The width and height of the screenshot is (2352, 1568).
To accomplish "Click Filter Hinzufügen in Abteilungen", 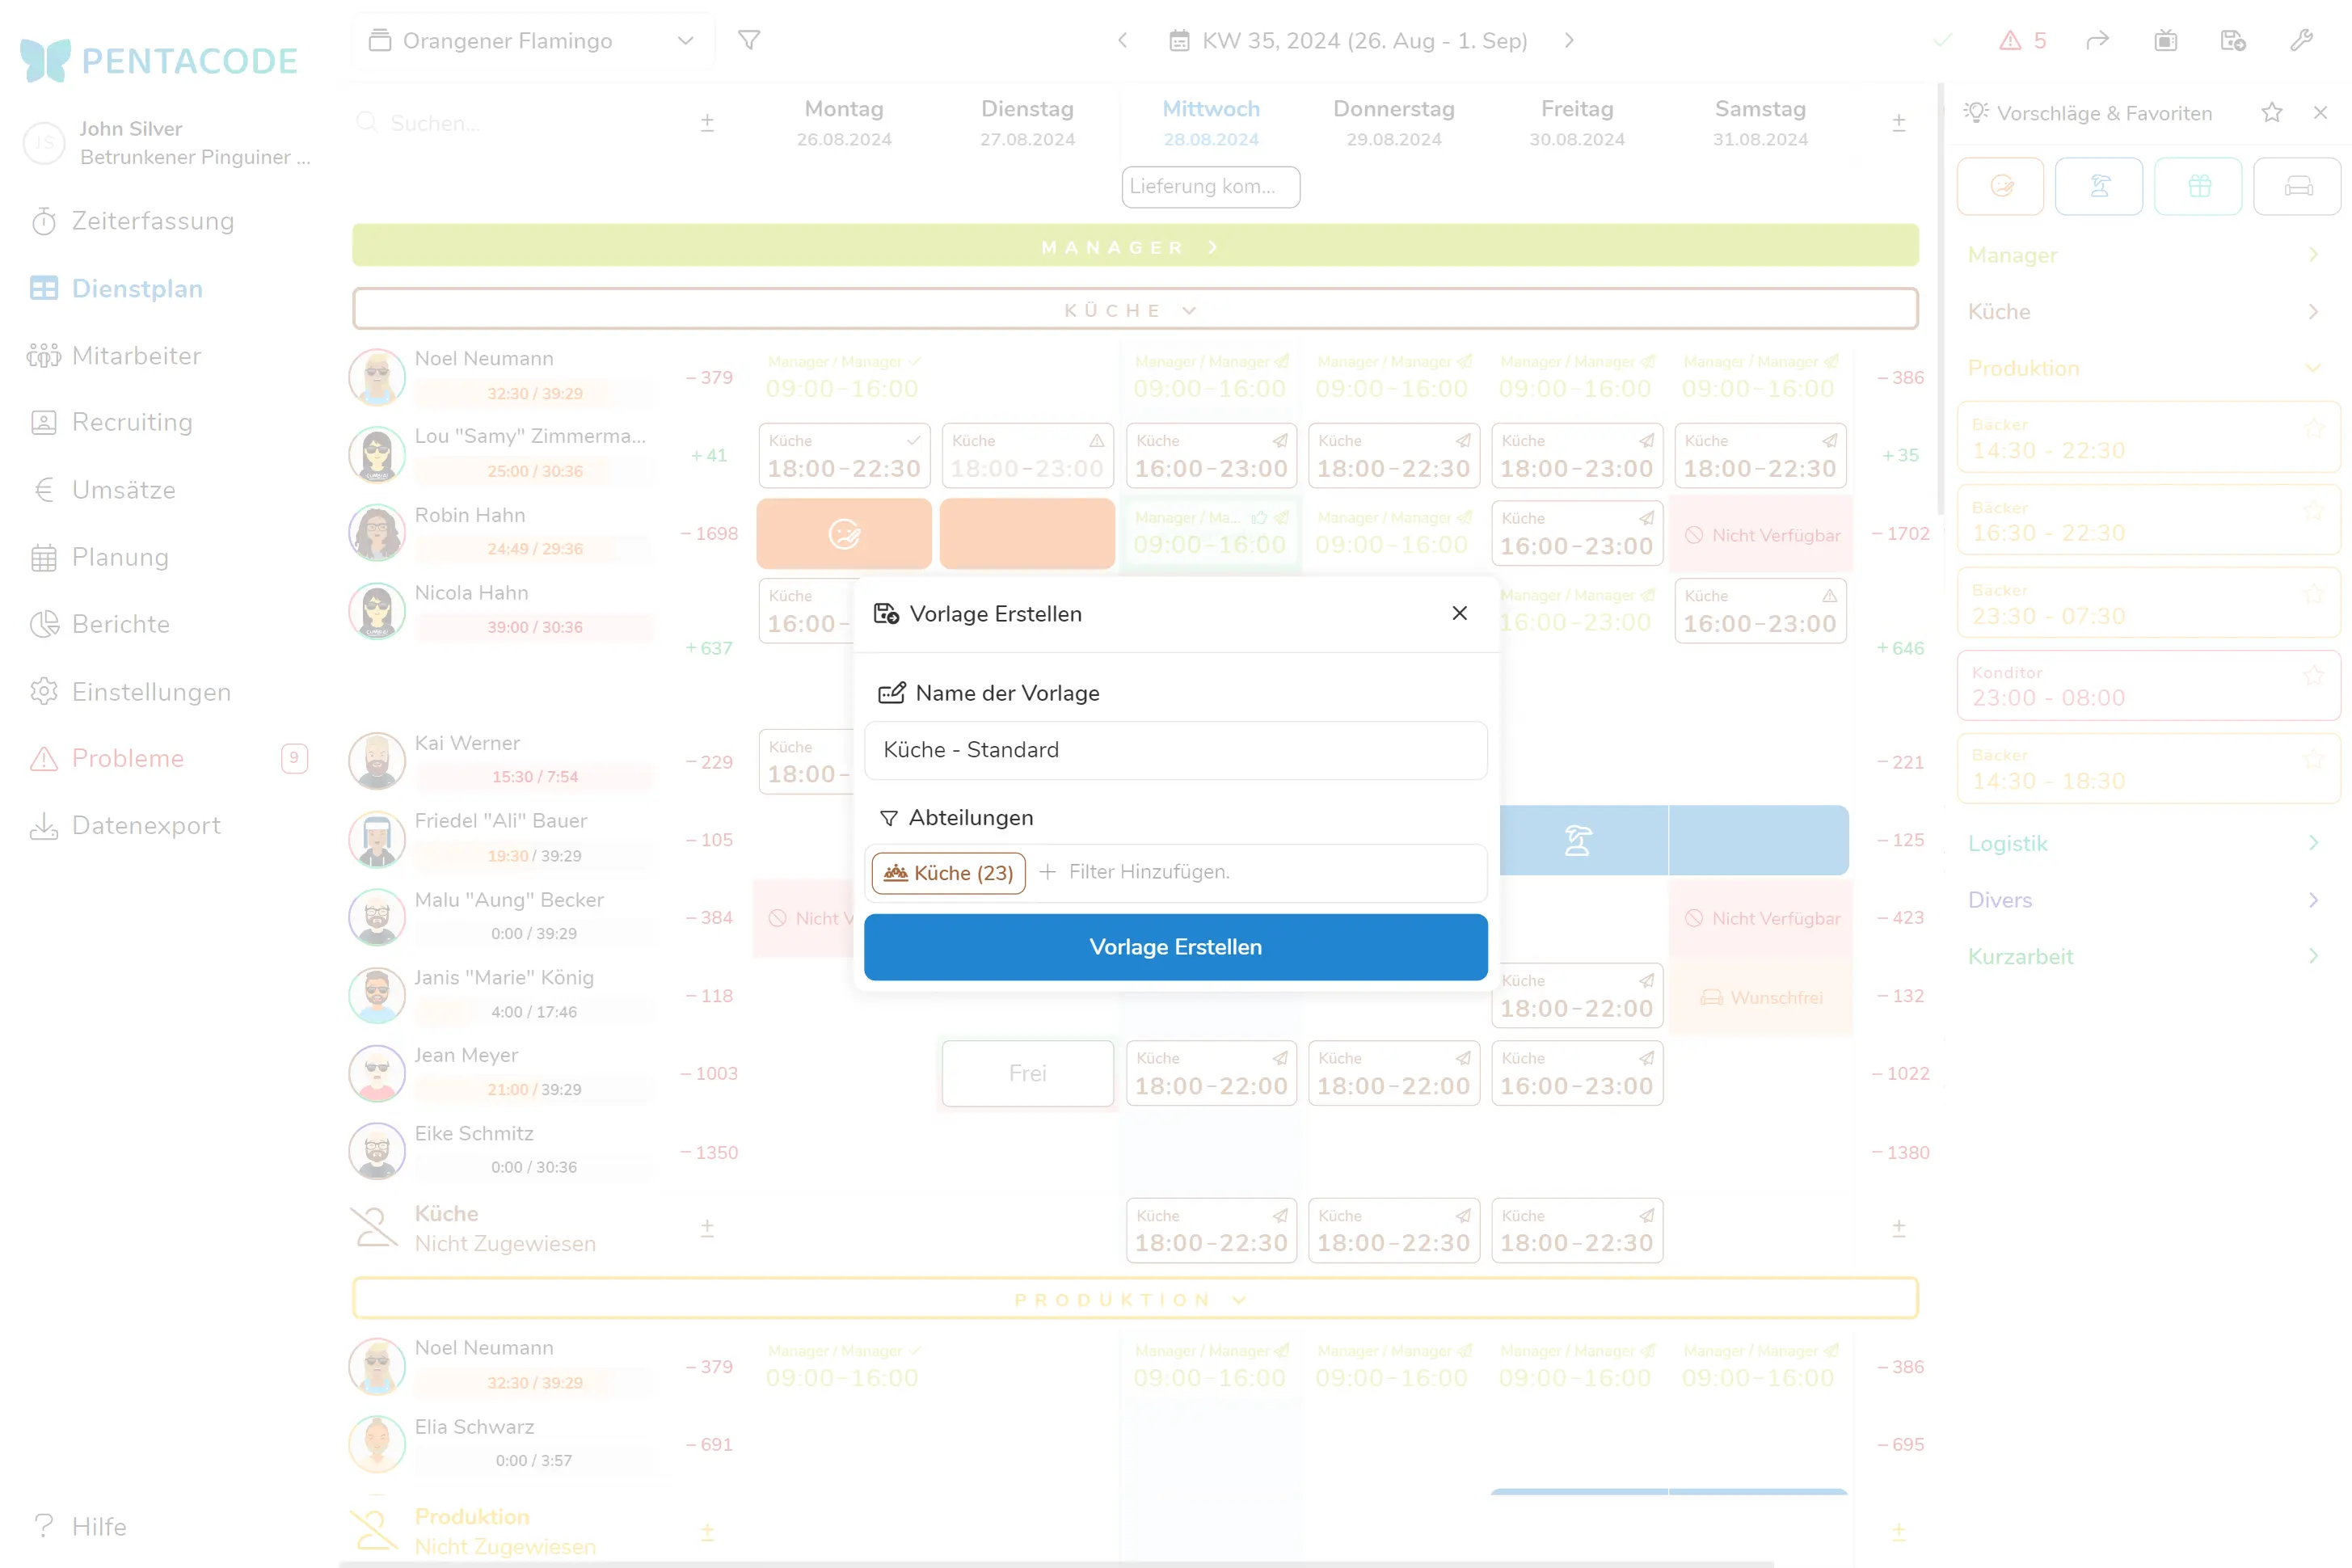I will (1148, 872).
